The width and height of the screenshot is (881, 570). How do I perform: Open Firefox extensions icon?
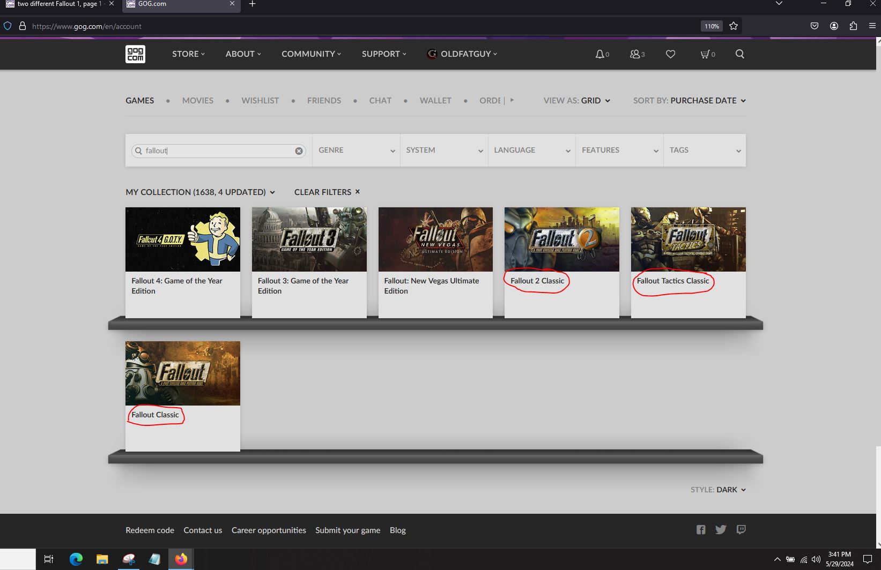tap(853, 26)
